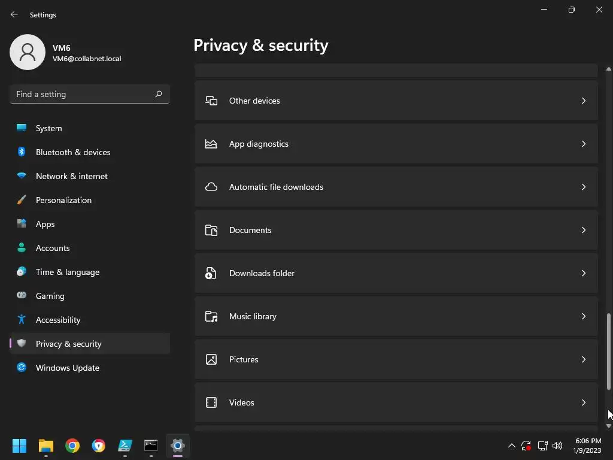Click the Videos film icon
The width and height of the screenshot is (613, 460).
[x=211, y=402]
